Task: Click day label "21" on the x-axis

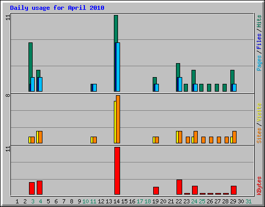Action: (171, 201)
